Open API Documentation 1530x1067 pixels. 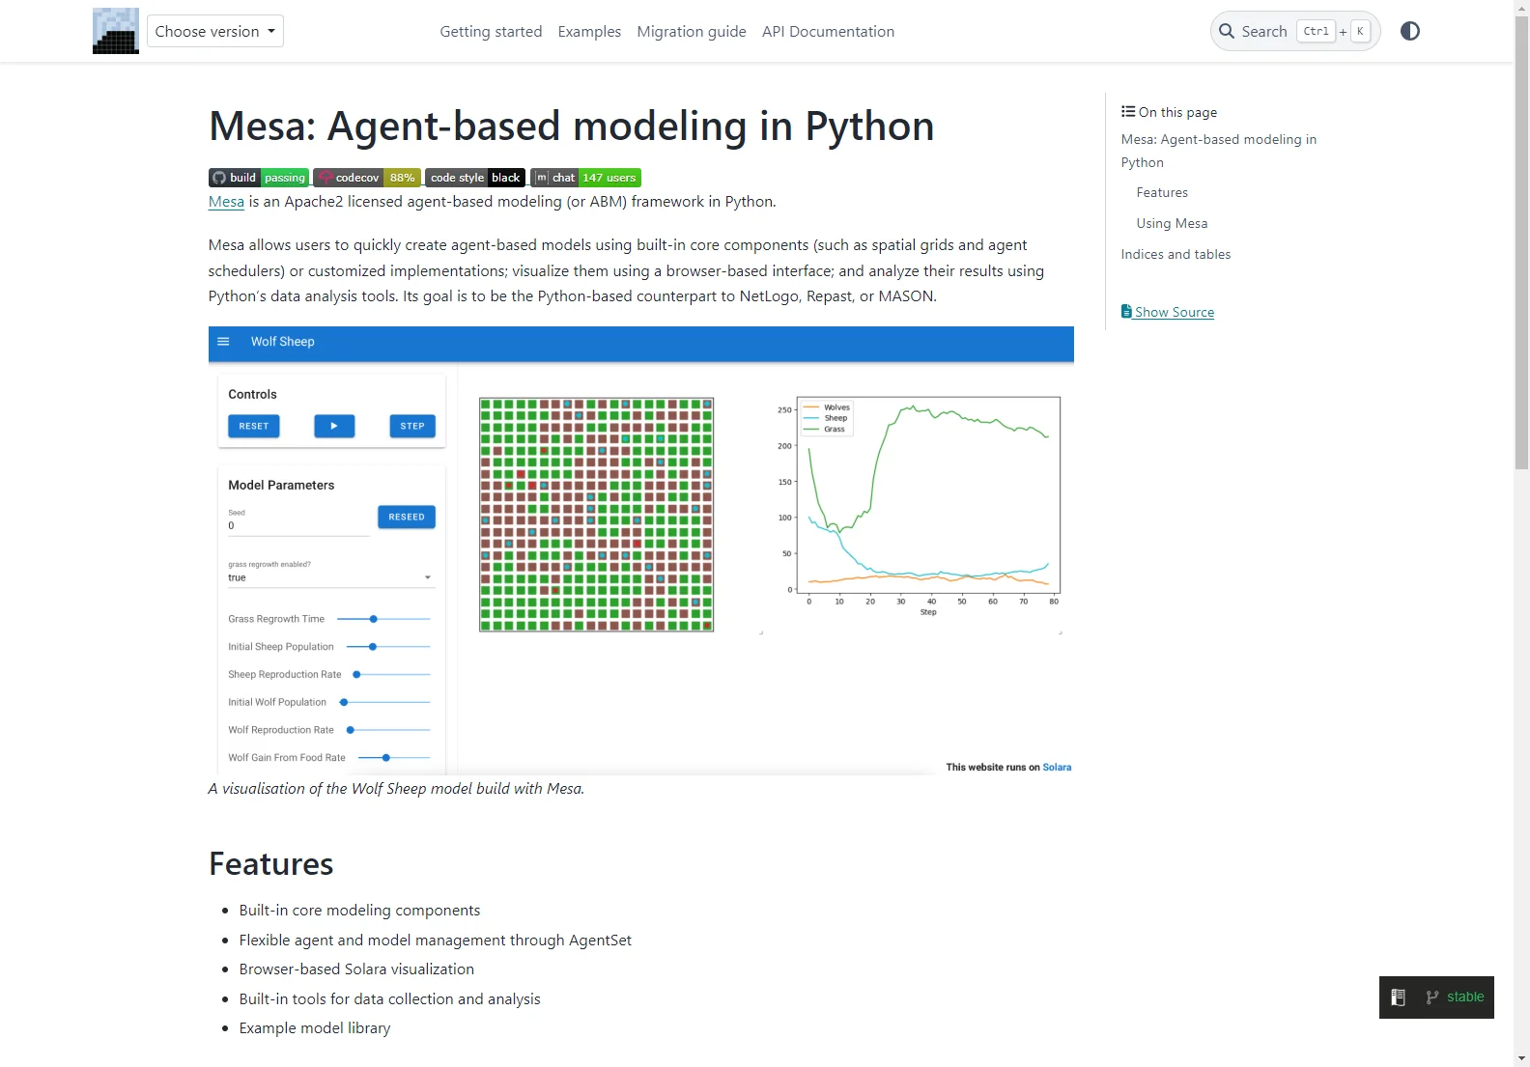pyautogui.click(x=828, y=31)
